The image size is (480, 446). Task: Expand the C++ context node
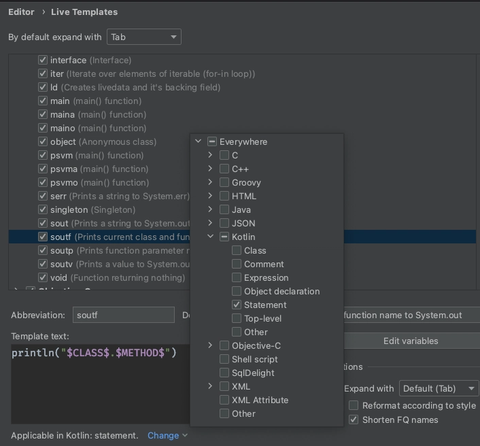pyautogui.click(x=210, y=169)
